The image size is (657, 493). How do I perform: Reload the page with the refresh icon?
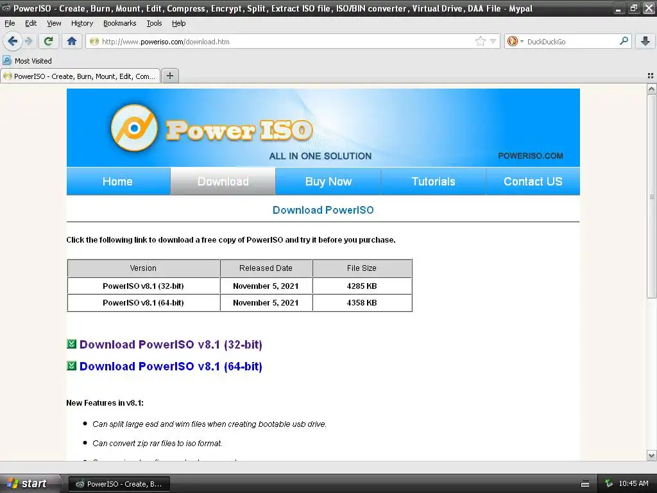49,41
